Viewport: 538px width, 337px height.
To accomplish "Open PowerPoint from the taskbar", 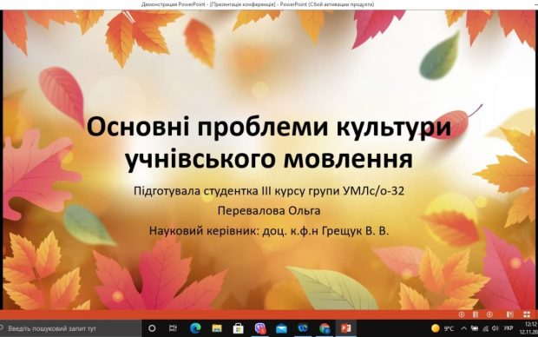I will [346, 328].
